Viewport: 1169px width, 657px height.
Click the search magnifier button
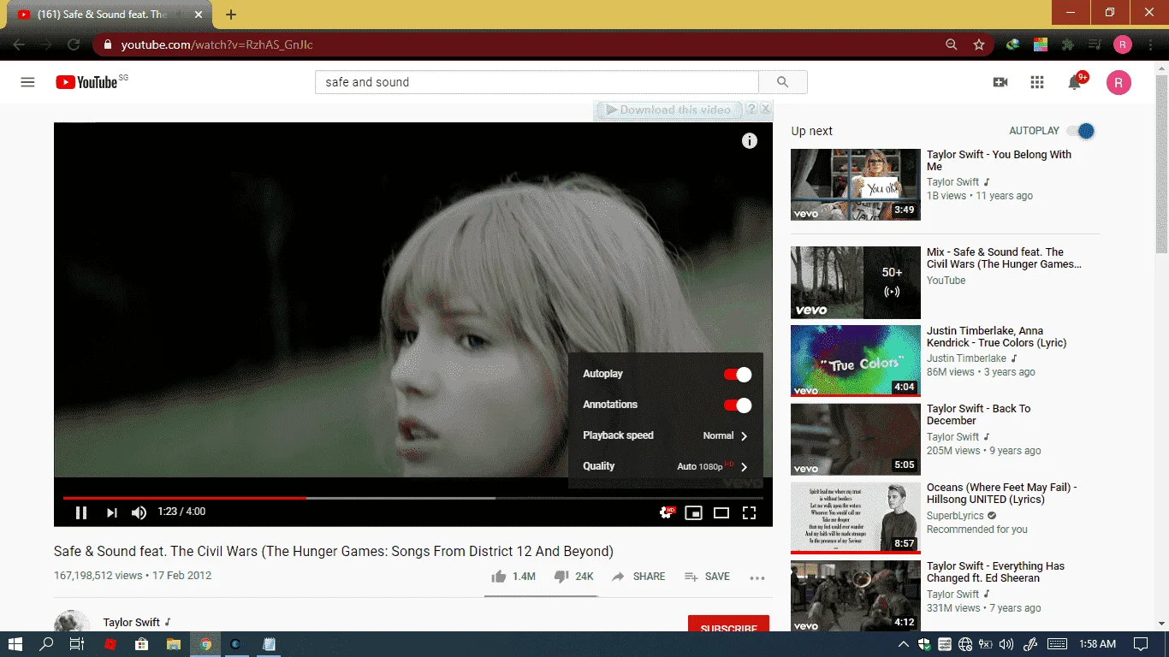(783, 82)
